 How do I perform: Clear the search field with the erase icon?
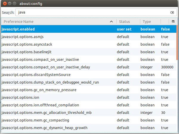pos(172,12)
